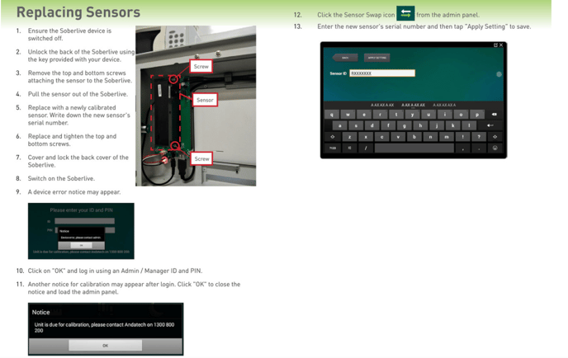Image resolution: width=568 pixels, height=358 pixels.
Task: Tap the e key
Action: point(364,115)
